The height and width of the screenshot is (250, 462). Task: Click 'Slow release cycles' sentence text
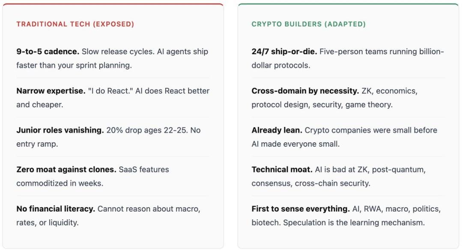(x=116, y=52)
